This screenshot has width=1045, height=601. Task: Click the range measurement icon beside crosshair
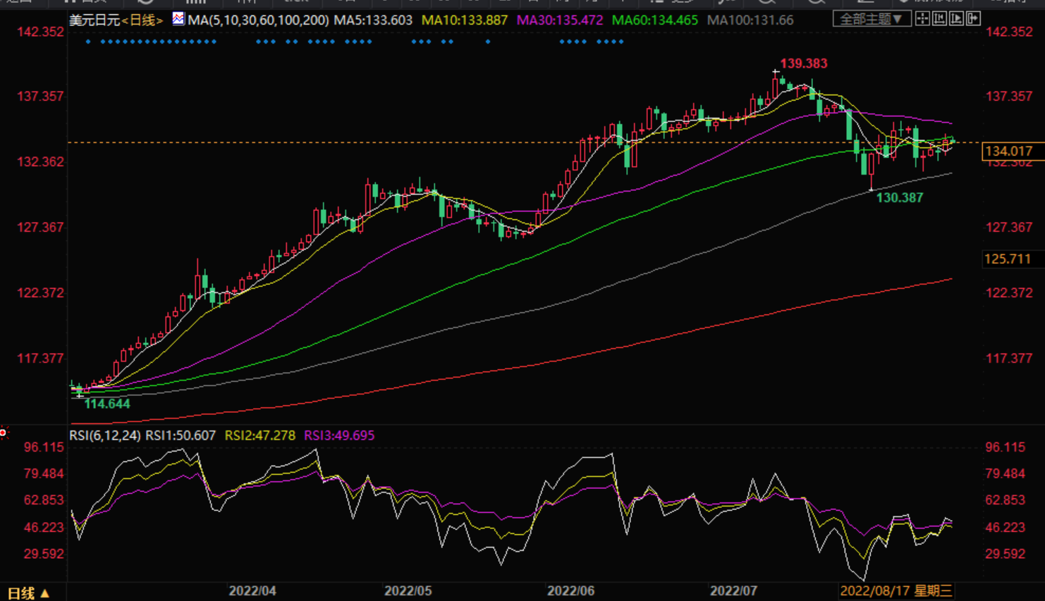tap(939, 19)
